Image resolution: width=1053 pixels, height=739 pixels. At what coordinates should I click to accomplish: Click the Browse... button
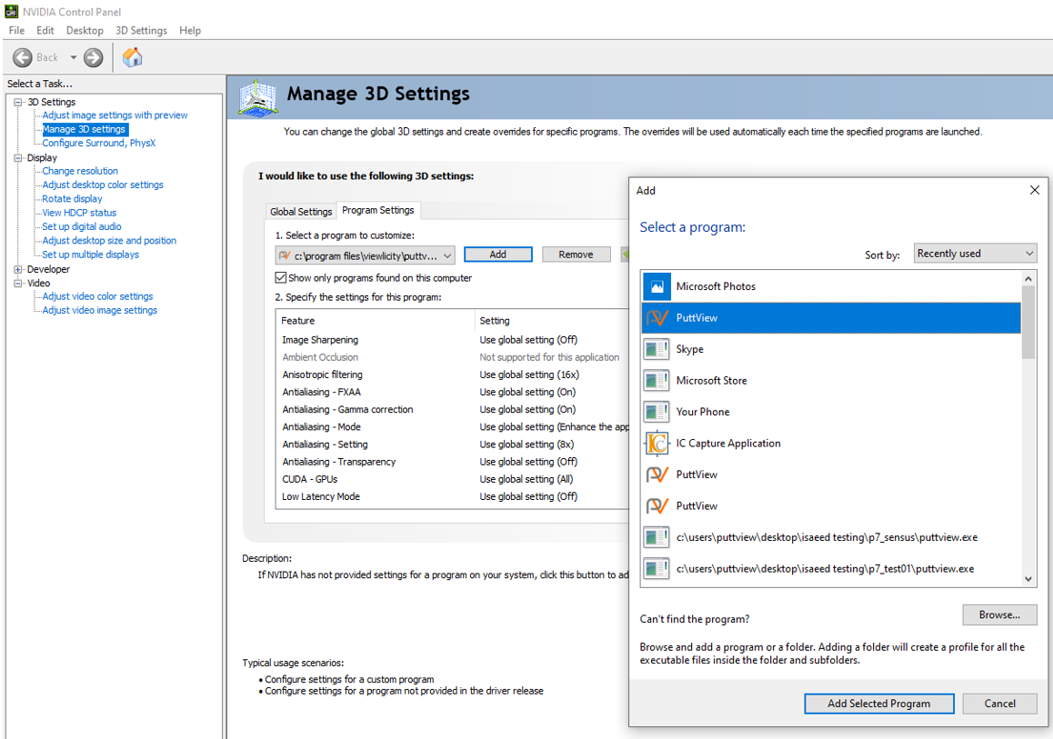pyautogui.click(x=999, y=614)
